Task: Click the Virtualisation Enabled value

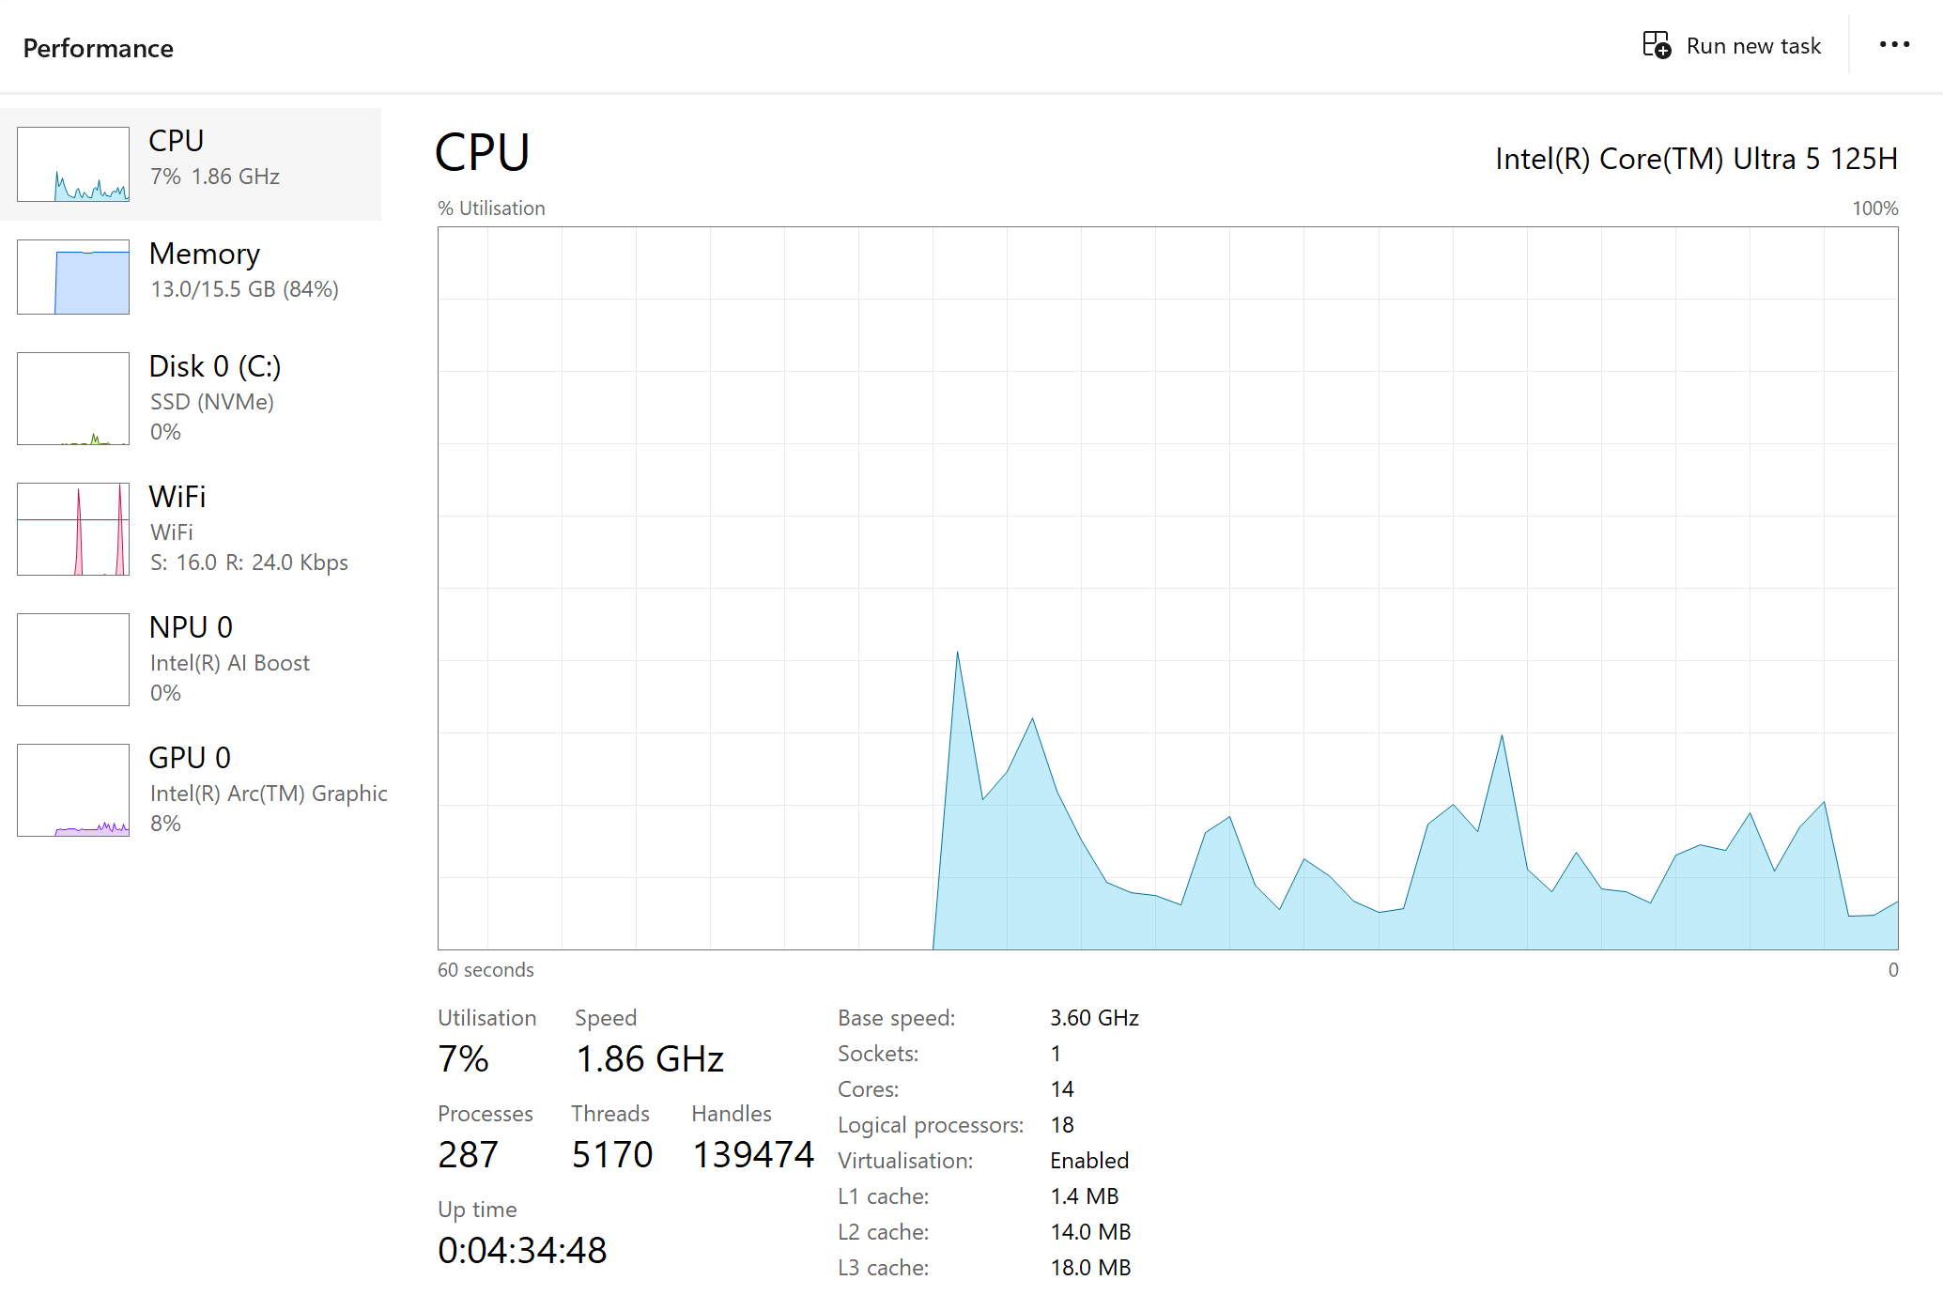Action: 1089,1161
